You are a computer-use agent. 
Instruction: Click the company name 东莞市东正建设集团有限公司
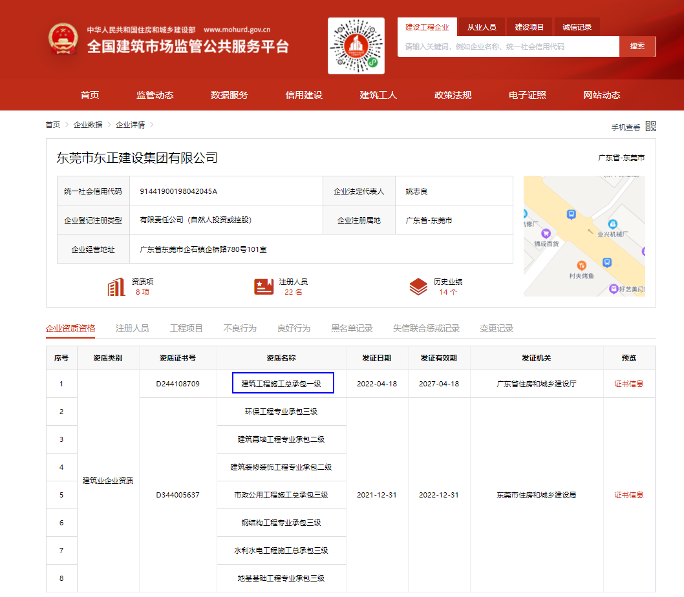137,158
